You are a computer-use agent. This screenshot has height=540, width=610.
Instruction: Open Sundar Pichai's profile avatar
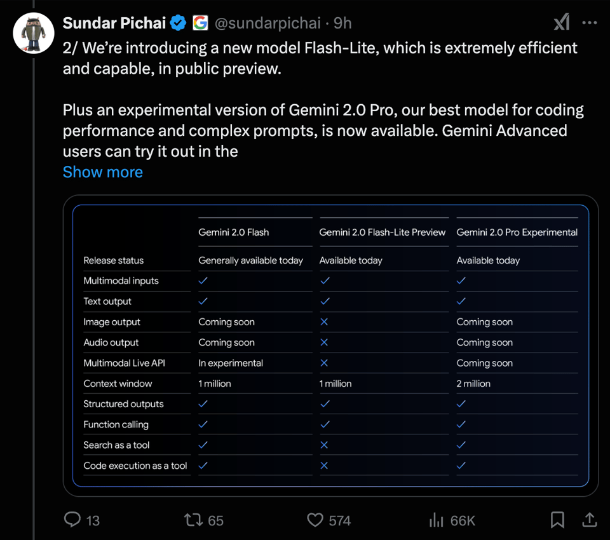pos(34,33)
